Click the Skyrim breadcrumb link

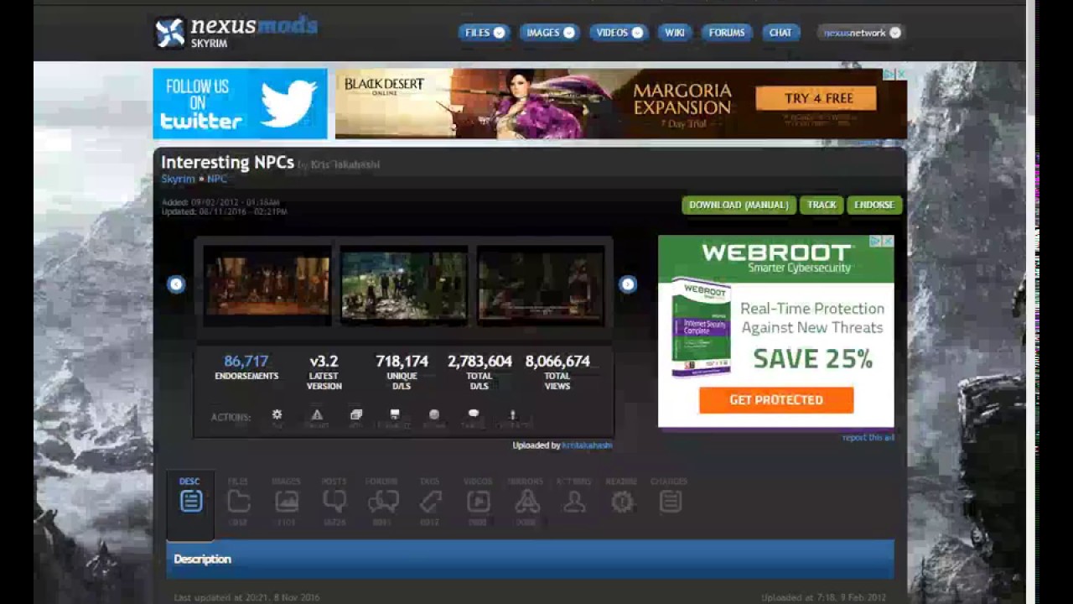(178, 179)
